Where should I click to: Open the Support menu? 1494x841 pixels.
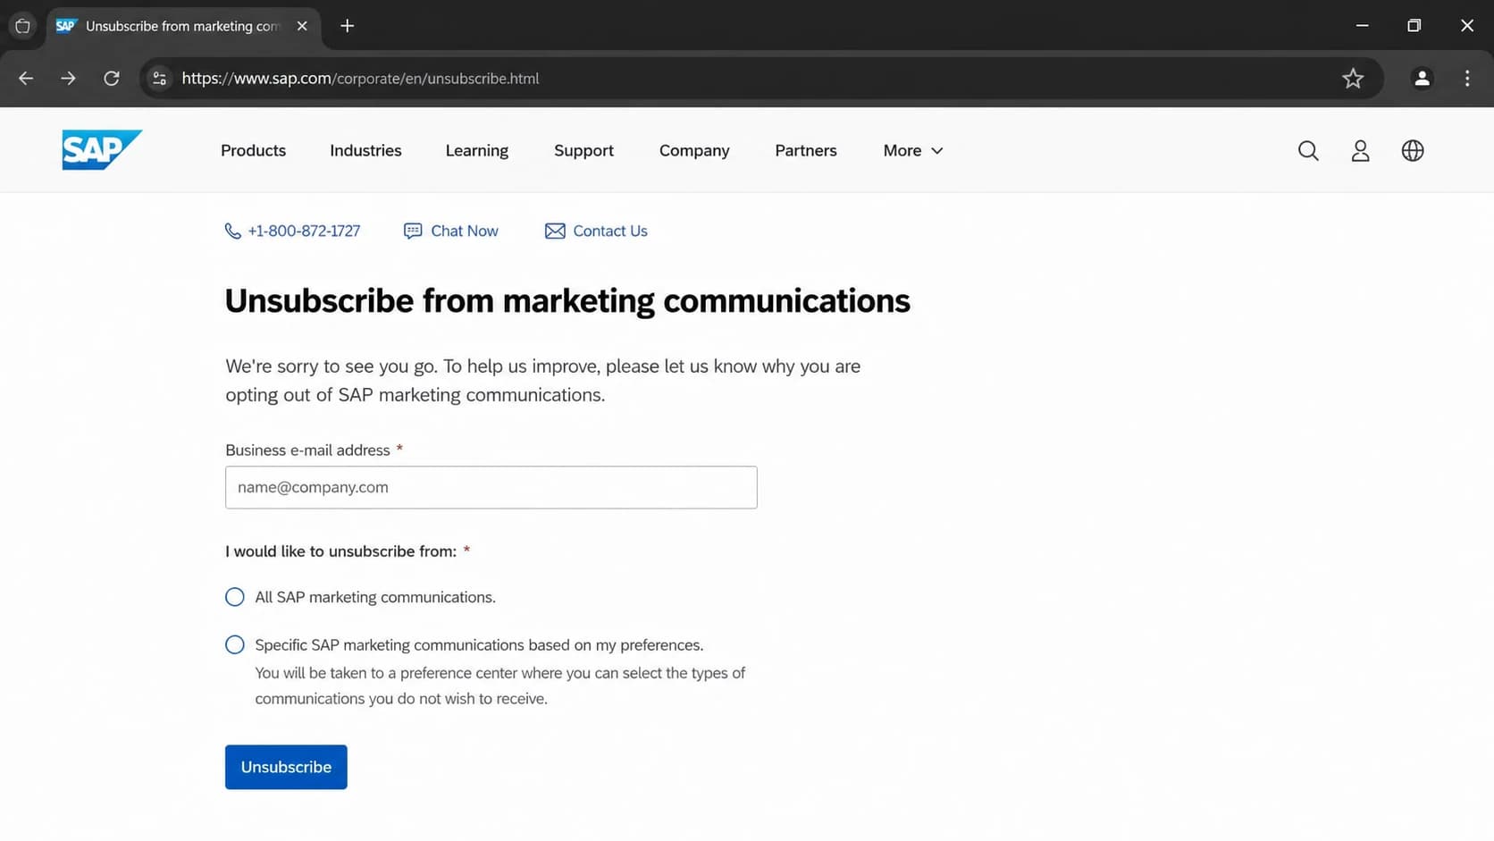583,150
